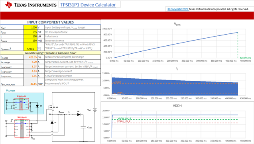Screen dimensions: 254x144
Task: Click the VLINK chart title
Action: [177, 24]
